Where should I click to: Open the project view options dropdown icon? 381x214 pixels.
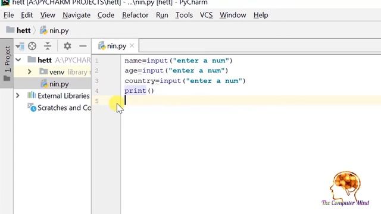(20, 46)
